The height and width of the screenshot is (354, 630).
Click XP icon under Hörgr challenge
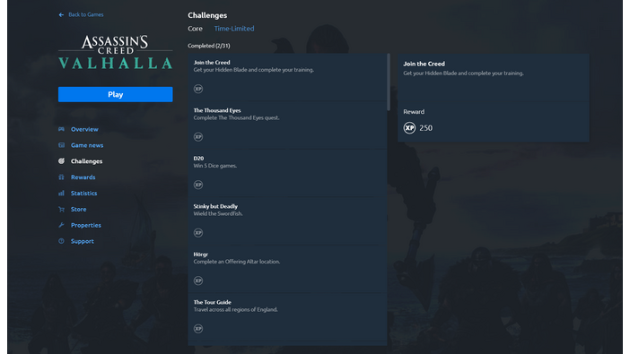click(x=198, y=281)
